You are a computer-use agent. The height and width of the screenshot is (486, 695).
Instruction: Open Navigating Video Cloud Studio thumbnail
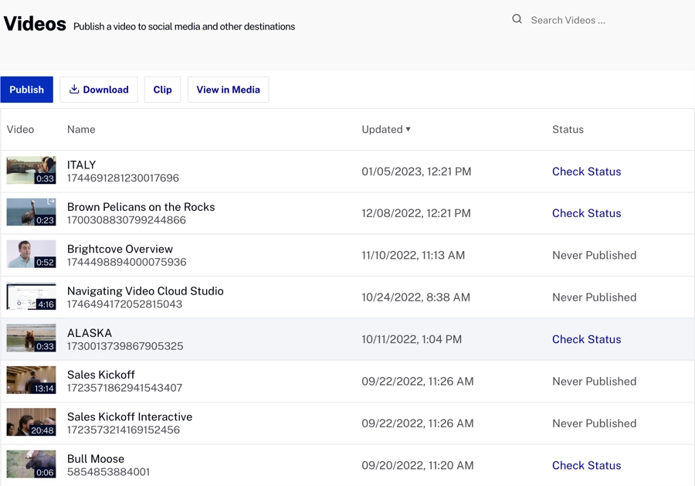(x=31, y=297)
